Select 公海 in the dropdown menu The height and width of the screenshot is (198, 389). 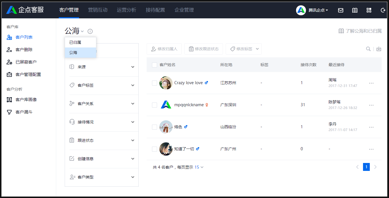pos(81,53)
